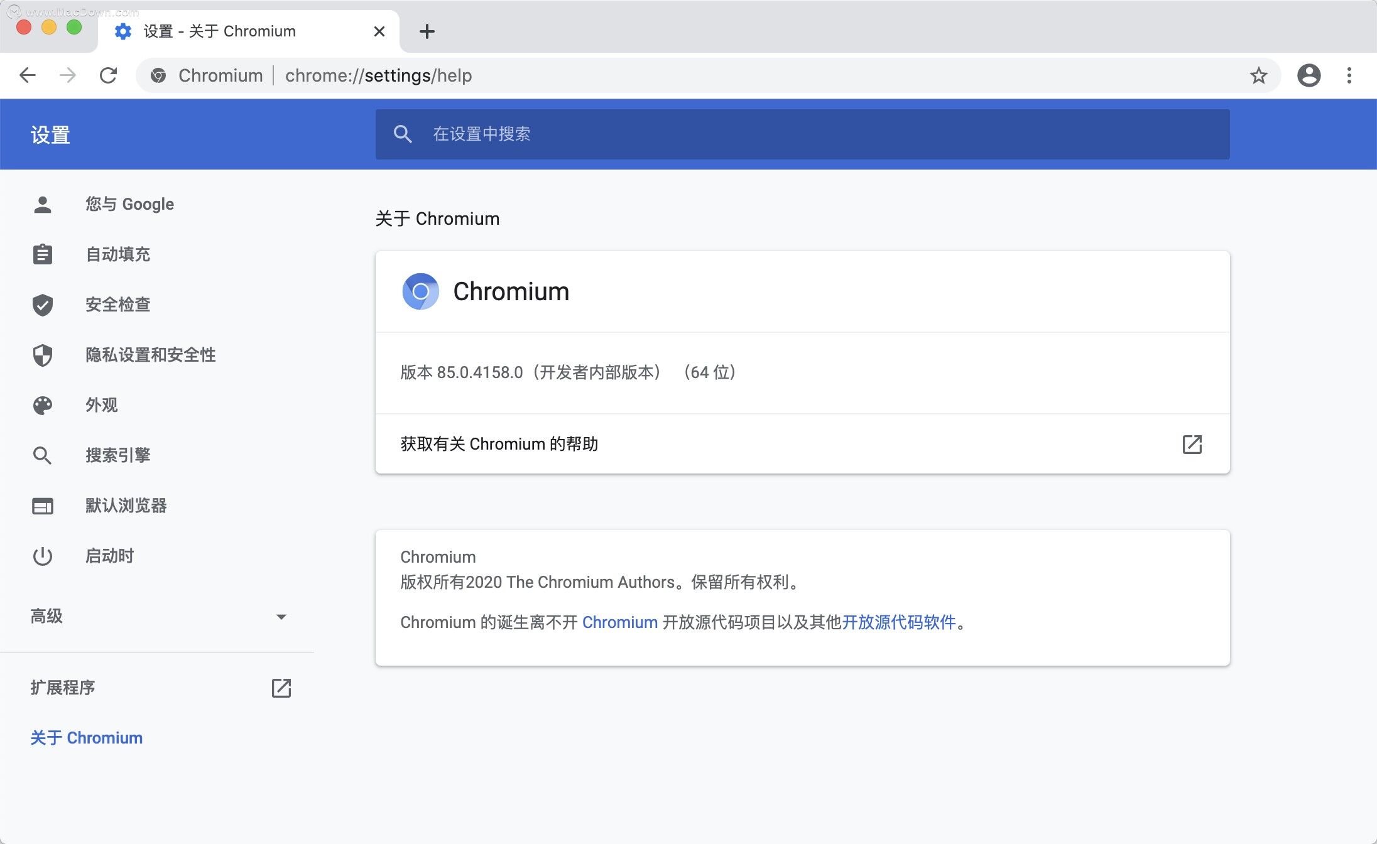Image resolution: width=1377 pixels, height=844 pixels.
Task: Click the 隐私设置和安全性 shield icon
Action: click(x=42, y=355)
